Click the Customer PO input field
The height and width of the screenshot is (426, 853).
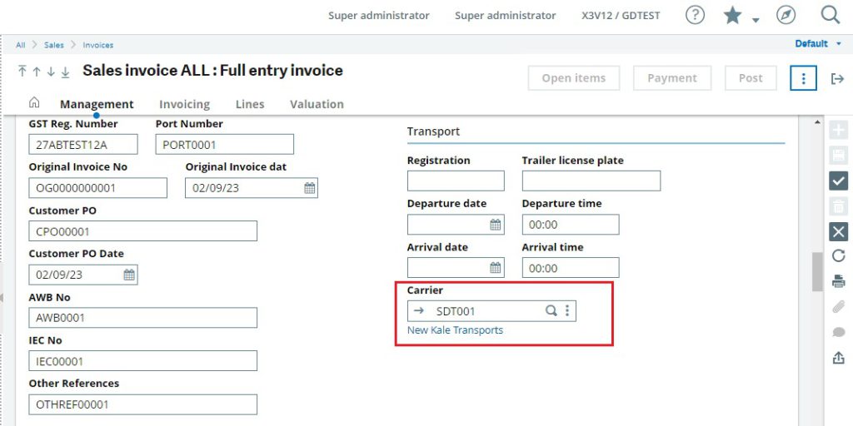pos(142,231)
